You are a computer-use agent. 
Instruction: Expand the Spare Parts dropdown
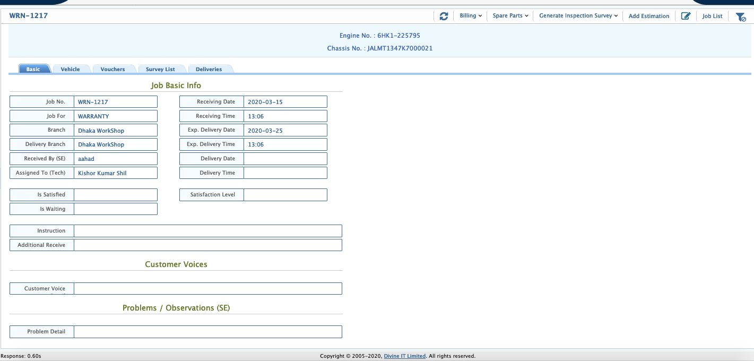509,15
